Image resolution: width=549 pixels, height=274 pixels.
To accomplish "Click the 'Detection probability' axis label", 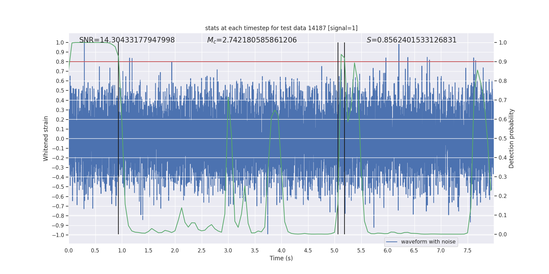I will [512, 138].
